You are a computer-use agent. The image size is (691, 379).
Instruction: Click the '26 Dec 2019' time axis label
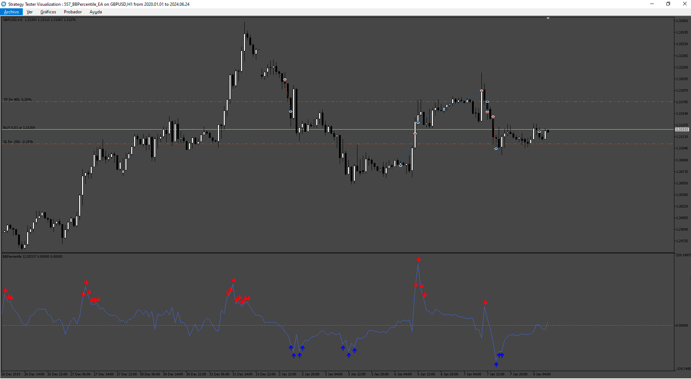point(11,374)
